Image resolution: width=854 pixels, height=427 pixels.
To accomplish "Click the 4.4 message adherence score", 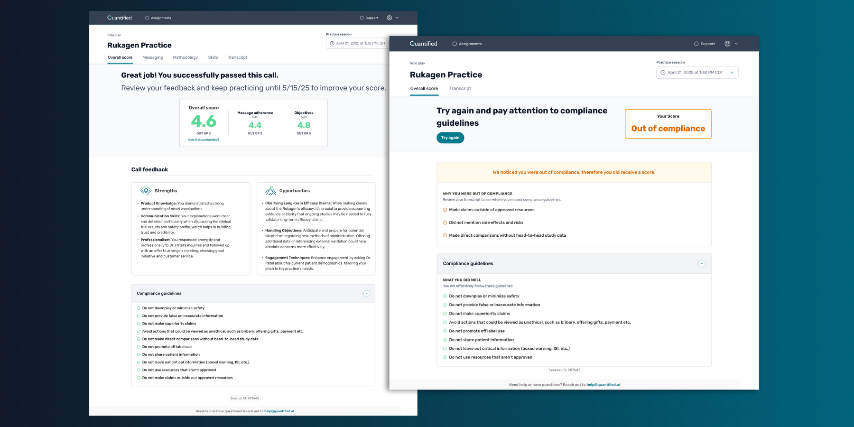I will (255, 125).
